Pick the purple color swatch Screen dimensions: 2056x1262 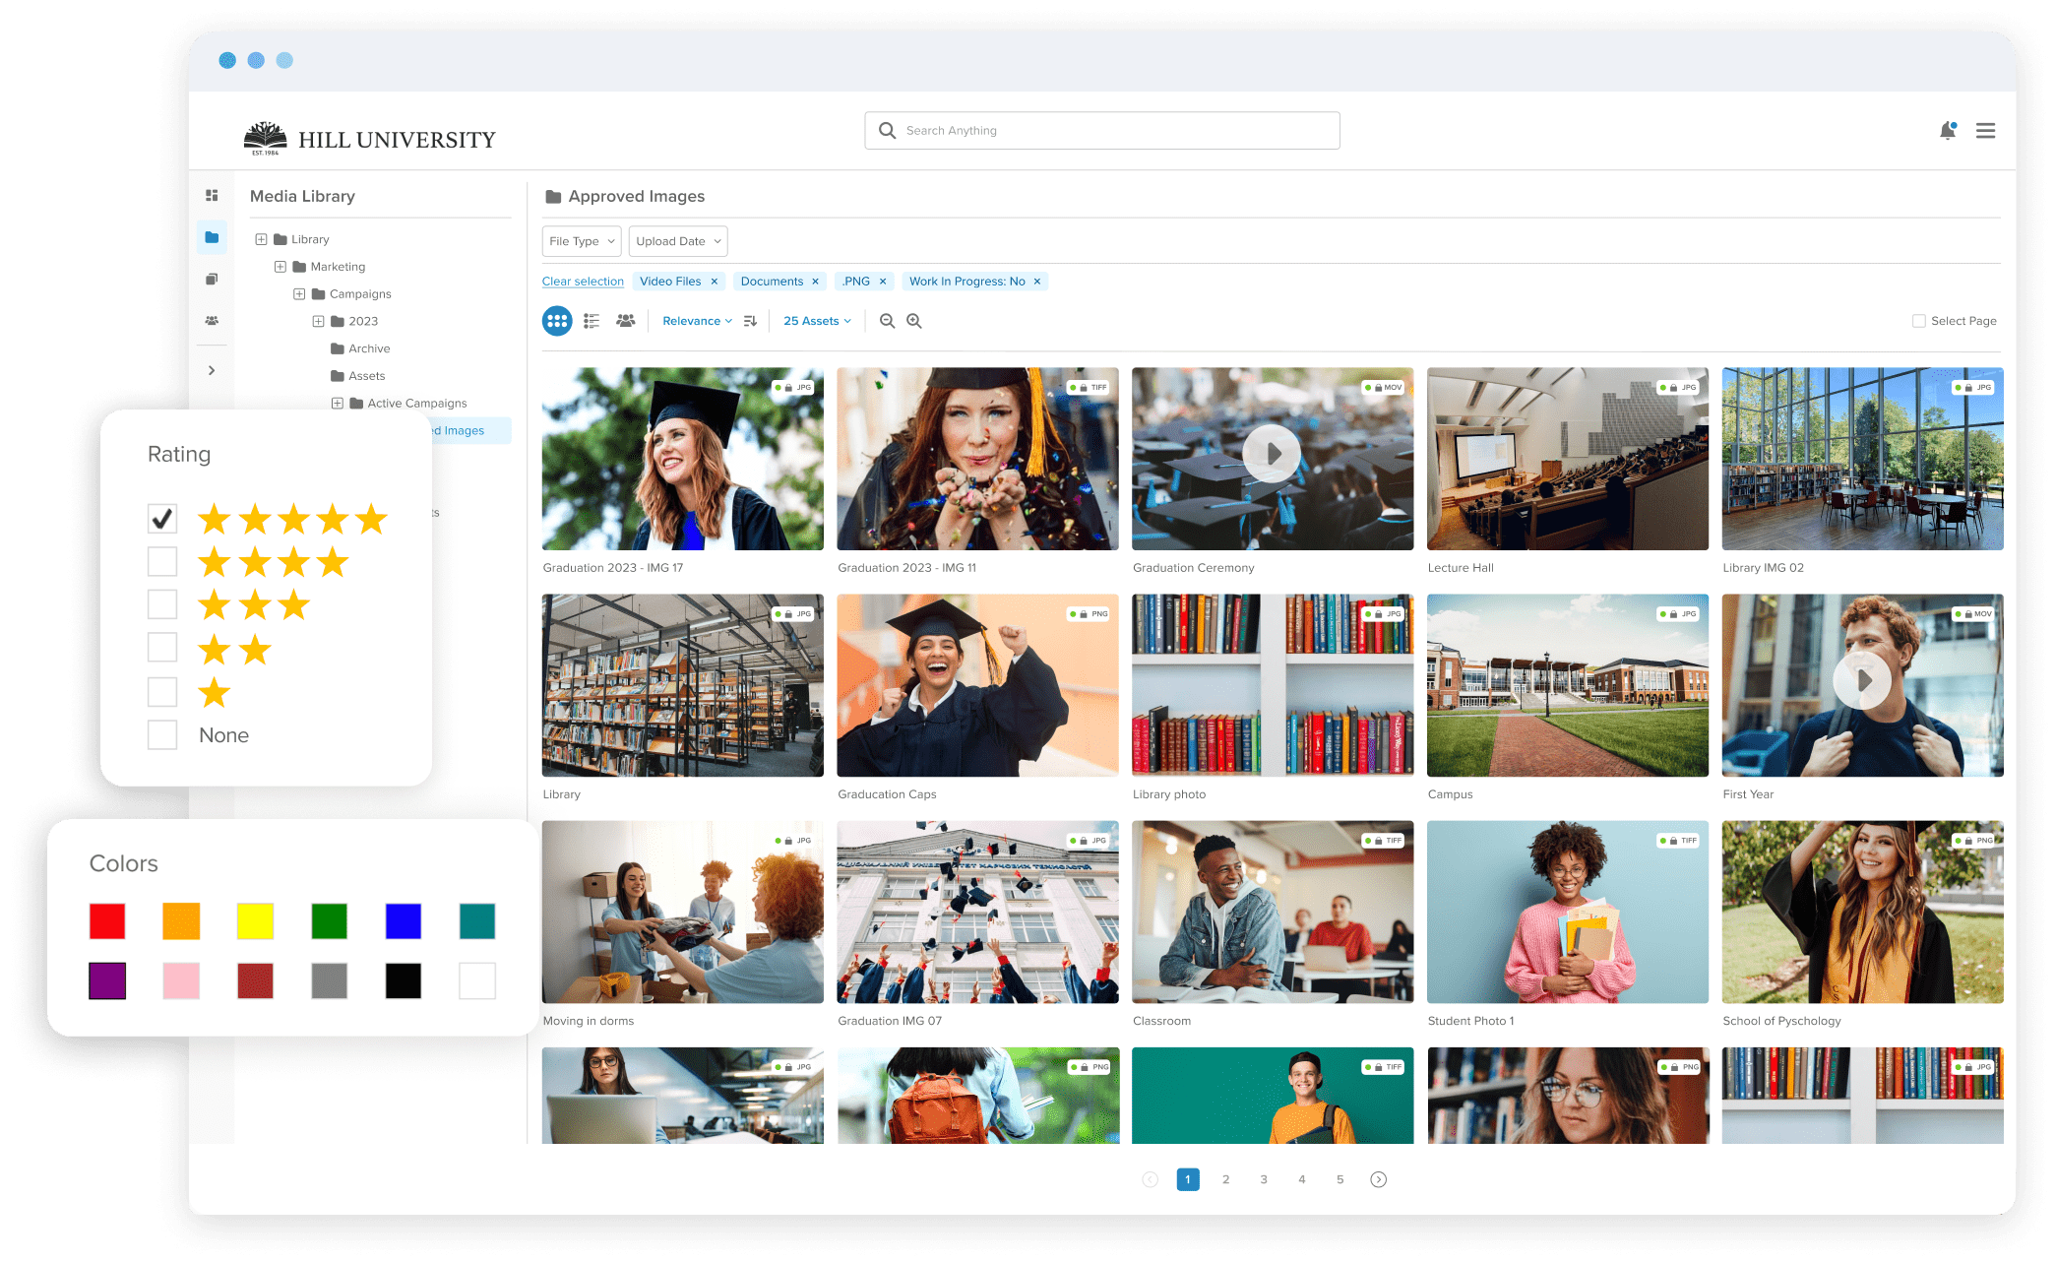[107, 980]
